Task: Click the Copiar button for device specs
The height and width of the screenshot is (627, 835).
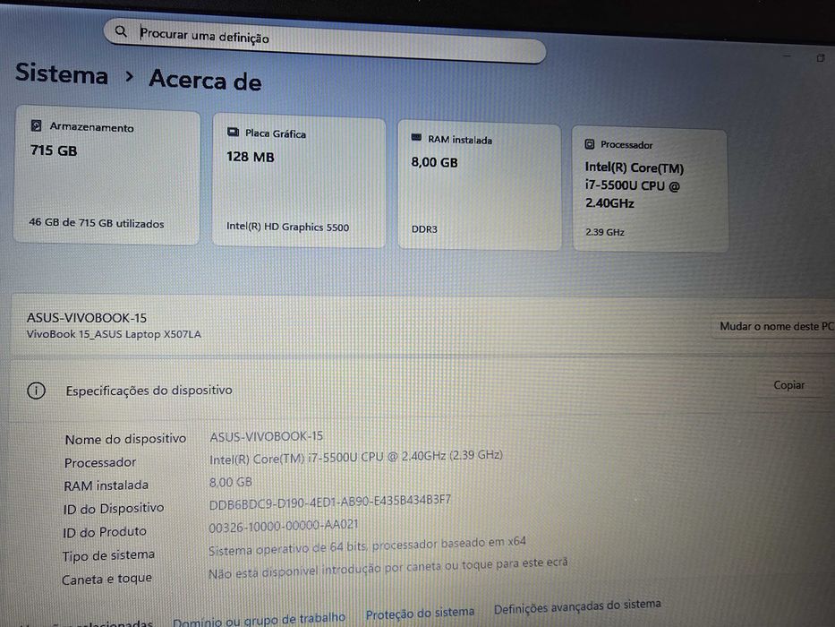Action: (788, 385)
